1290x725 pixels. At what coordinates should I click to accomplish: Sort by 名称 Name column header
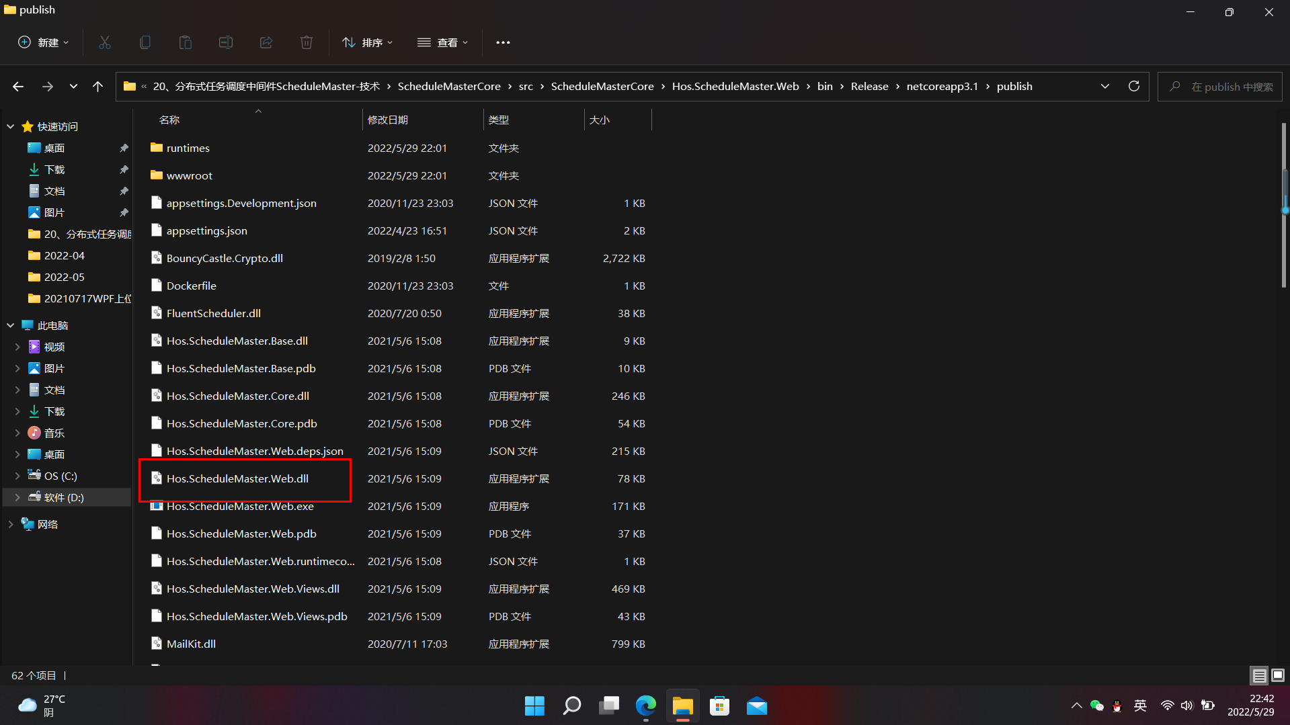point(257,120)
